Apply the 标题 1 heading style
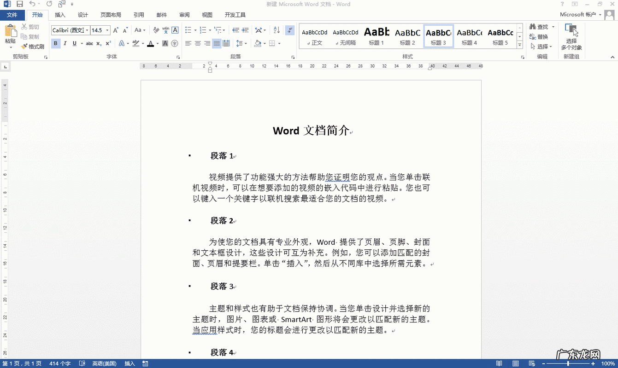This screenshot has width=618, height=368. click(377, 36)
